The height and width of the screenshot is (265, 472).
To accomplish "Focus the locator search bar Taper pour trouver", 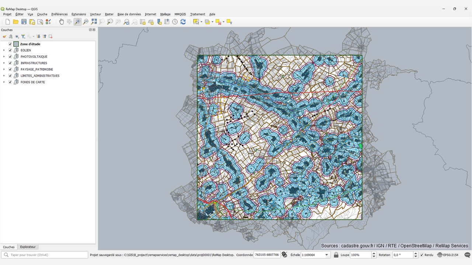I will (45, 255).
